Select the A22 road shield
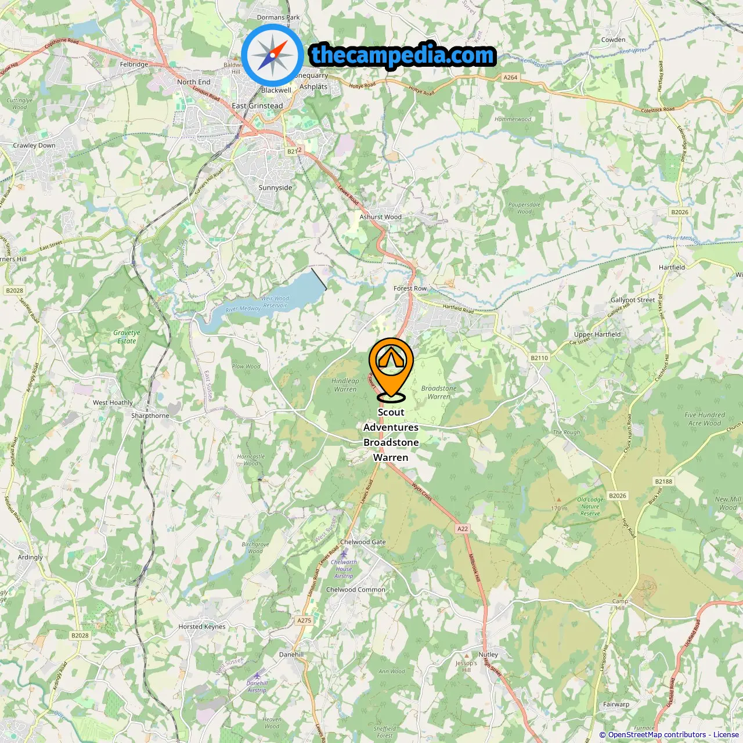This screenshot has height=743, width=743. pyautogui.click(x=463, y=529)
